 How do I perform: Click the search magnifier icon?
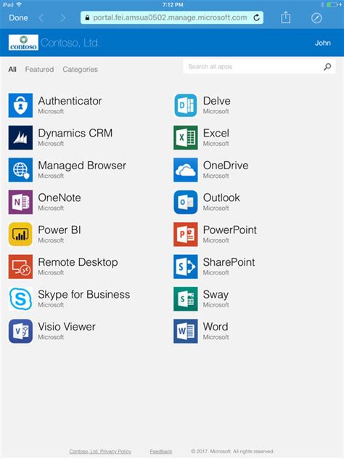(327, 67)
